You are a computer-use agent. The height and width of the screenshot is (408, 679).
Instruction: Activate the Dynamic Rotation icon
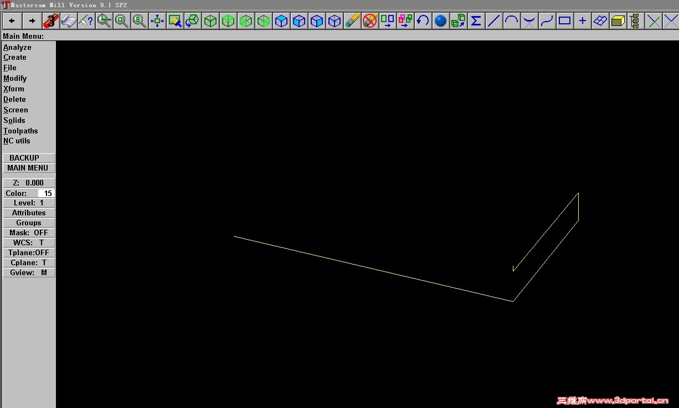(193, 20)
